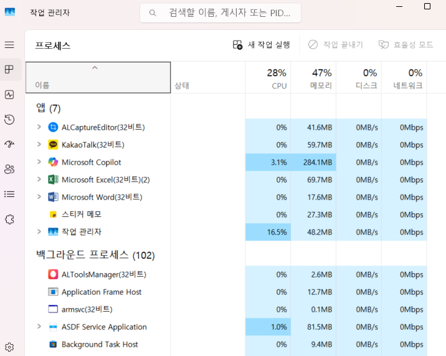Expand the Microsoft Excel(32비트)(2) process group
The image size is (446, 356).
click(x=39, y=180)
